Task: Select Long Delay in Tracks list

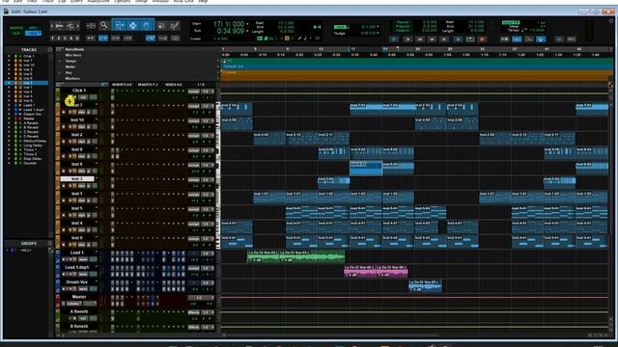Action: coord(32,146)
